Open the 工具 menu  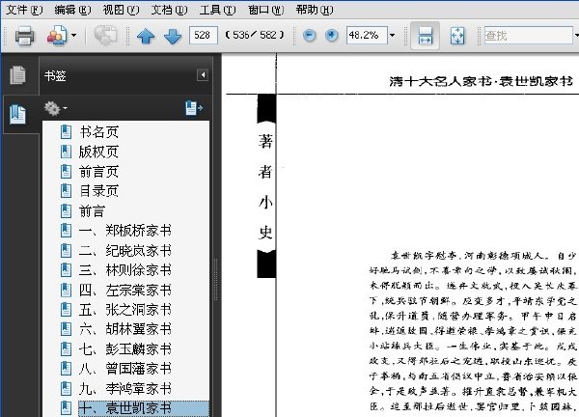[217, 10]
